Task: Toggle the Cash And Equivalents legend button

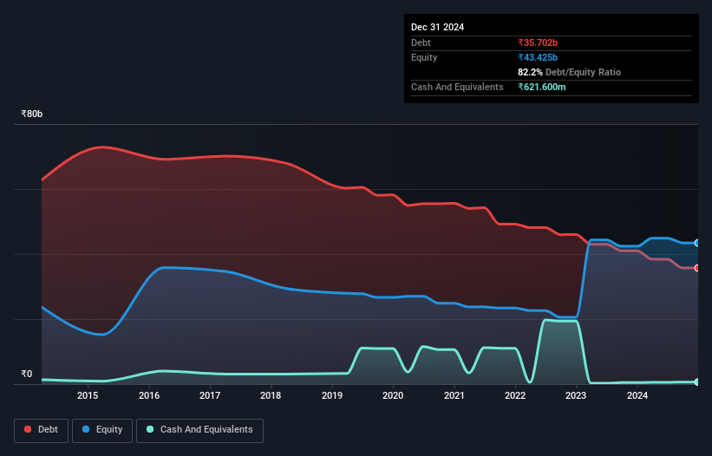Action: tap(199, 430)
